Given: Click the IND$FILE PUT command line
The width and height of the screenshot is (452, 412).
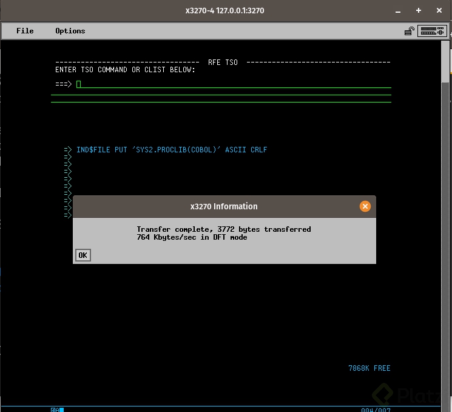Looking at the screenshot, I should 172,150.
